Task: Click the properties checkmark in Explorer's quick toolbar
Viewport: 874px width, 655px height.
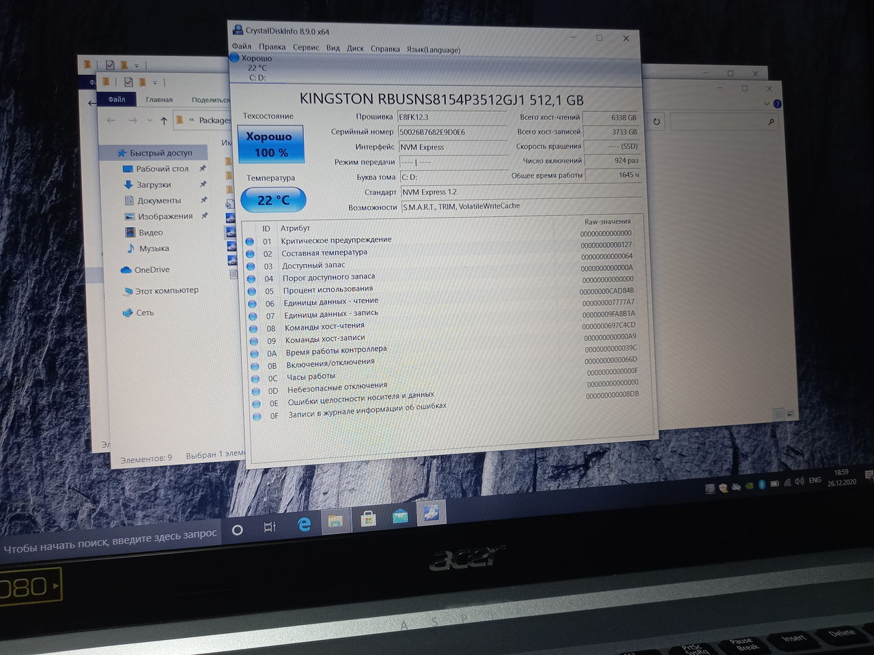Action: (x=128, y=83)
